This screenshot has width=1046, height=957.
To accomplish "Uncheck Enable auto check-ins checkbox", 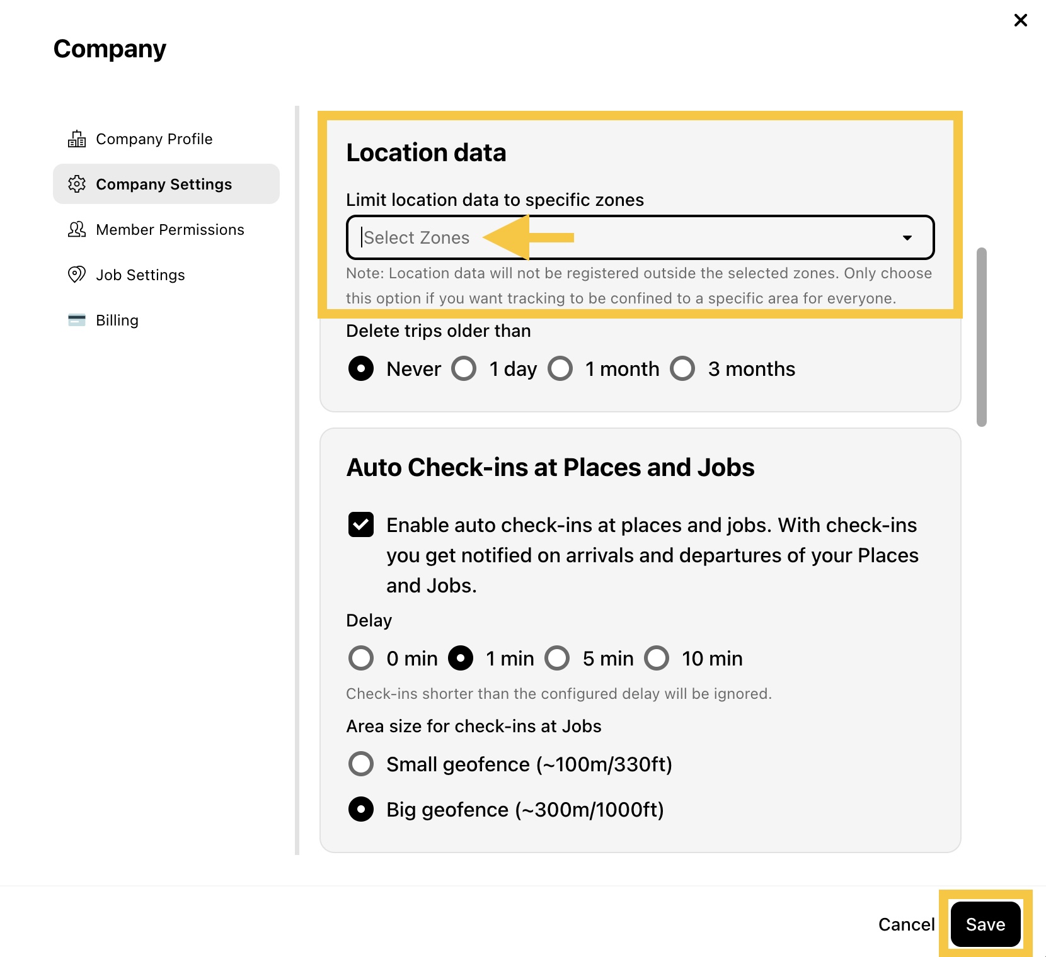I will [x=361, y=524].
